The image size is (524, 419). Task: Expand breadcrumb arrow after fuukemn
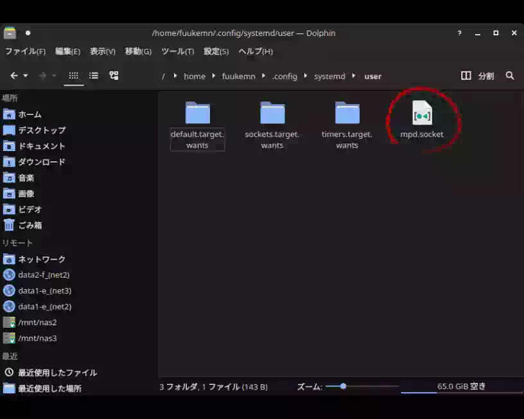click(264, 76)
